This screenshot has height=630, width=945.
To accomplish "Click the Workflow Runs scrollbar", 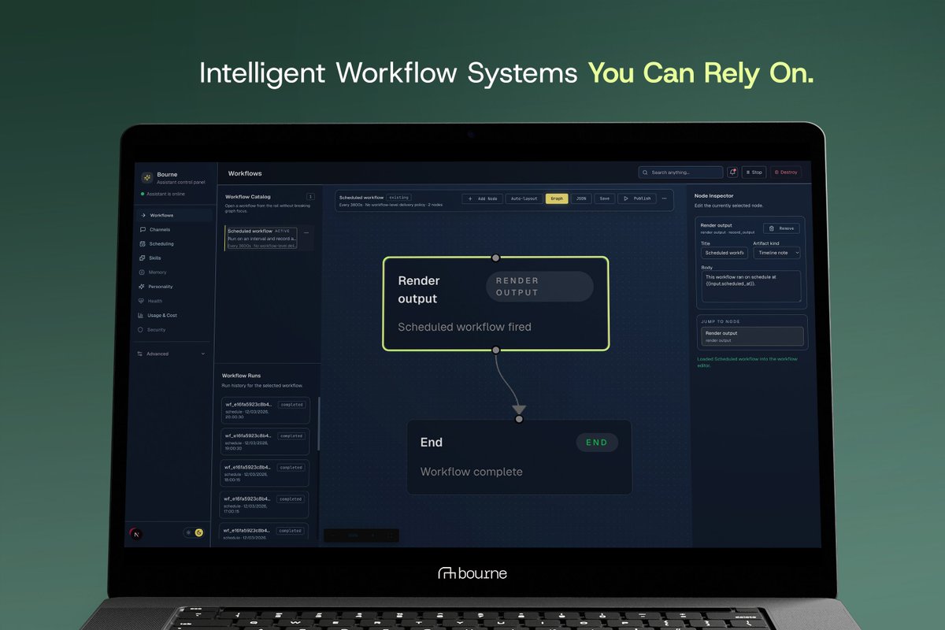I will point(318,424).
